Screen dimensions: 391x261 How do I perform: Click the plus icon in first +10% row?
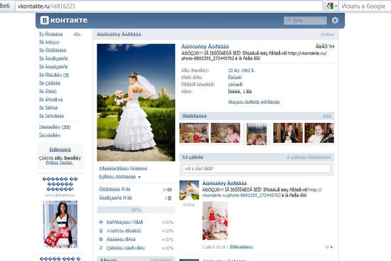[101, 222]
